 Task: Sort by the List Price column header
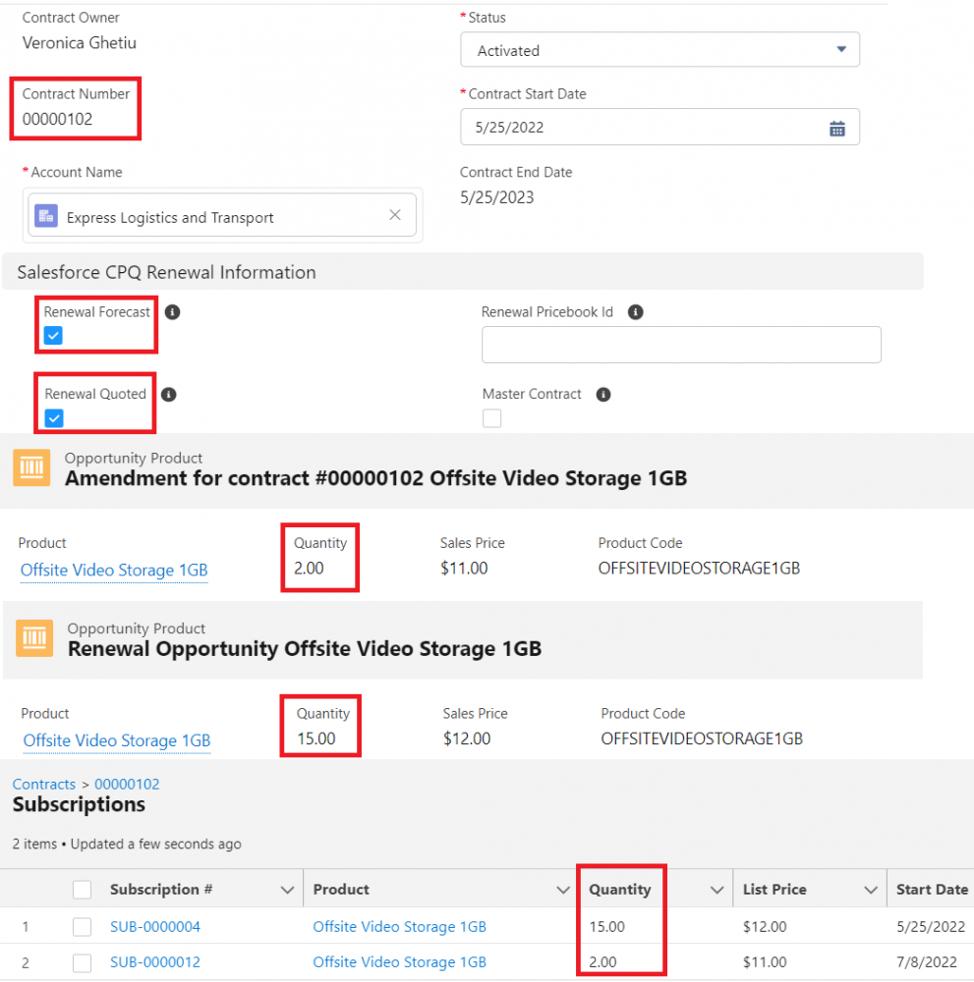(x=774, y=890)
